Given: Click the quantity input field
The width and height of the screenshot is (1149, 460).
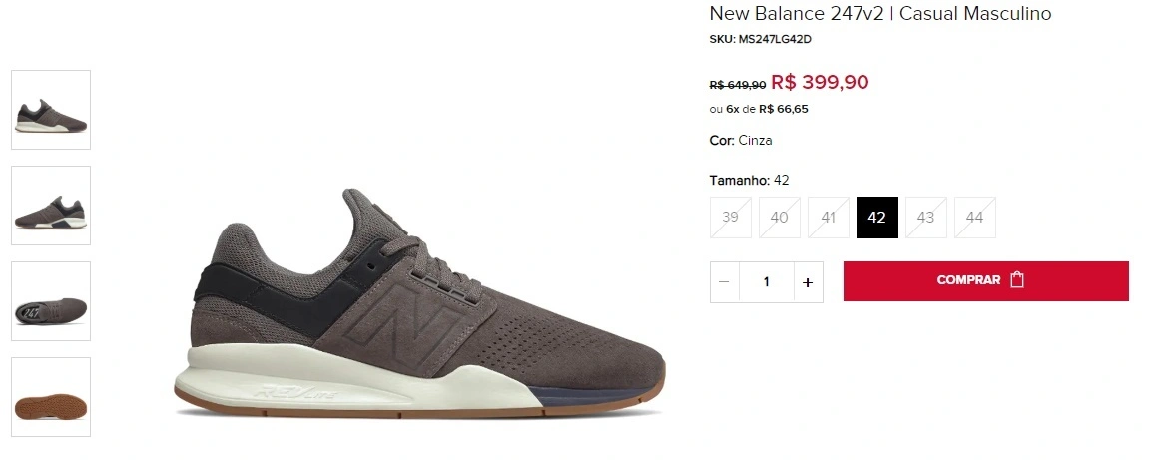Looking at the screenshot, I should (766, 282).
